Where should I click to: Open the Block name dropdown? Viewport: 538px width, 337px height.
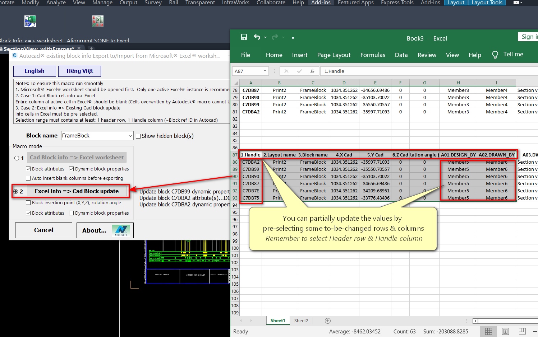pyautogui.click(x=130, y=136)
